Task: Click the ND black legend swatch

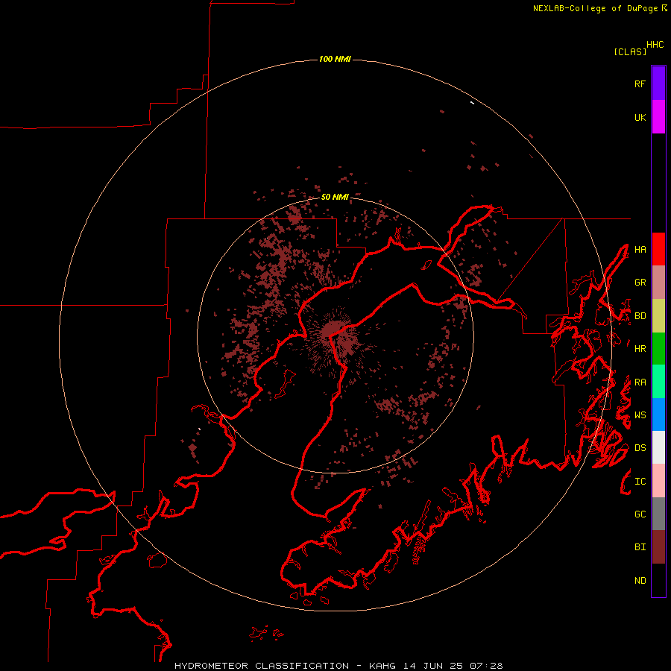Action: [x=658, y=580]
